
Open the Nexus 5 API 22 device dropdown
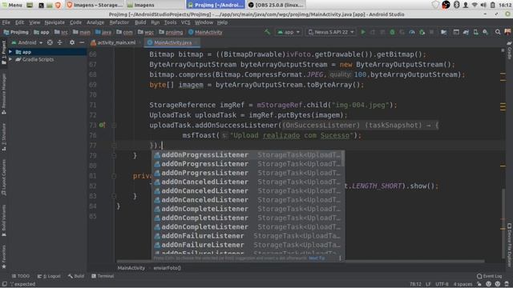pos(331,32)
